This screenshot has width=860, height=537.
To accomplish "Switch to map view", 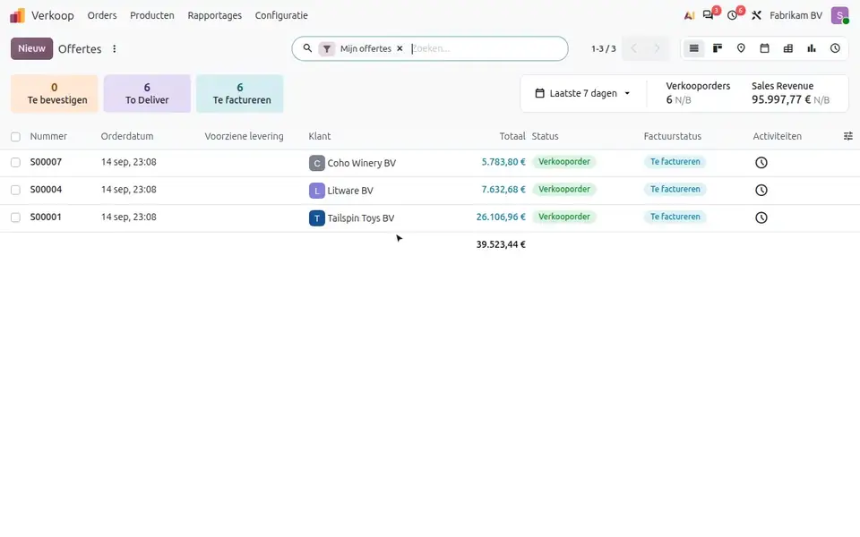I will (x=741, y=48).
